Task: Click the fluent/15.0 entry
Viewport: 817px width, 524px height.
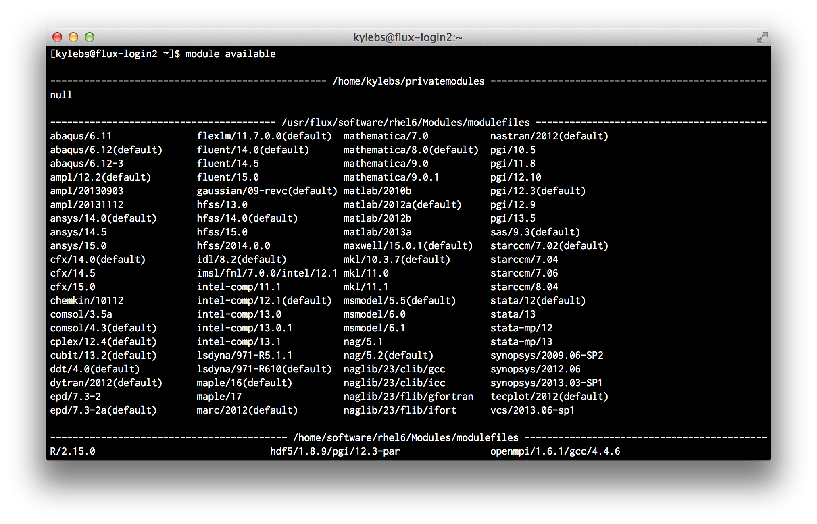Action: tap(227, 177)
